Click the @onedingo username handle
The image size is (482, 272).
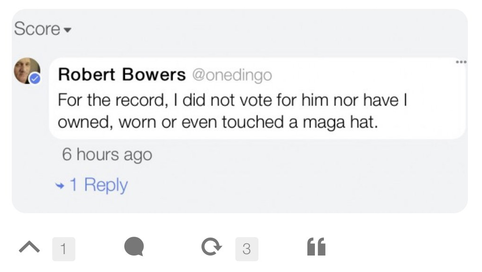click(x=232, y=75)
